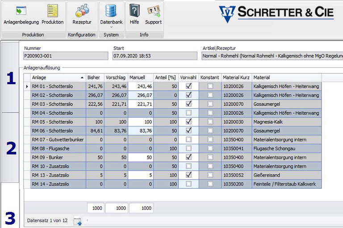Click the Schretter & Cie logo

276,13
